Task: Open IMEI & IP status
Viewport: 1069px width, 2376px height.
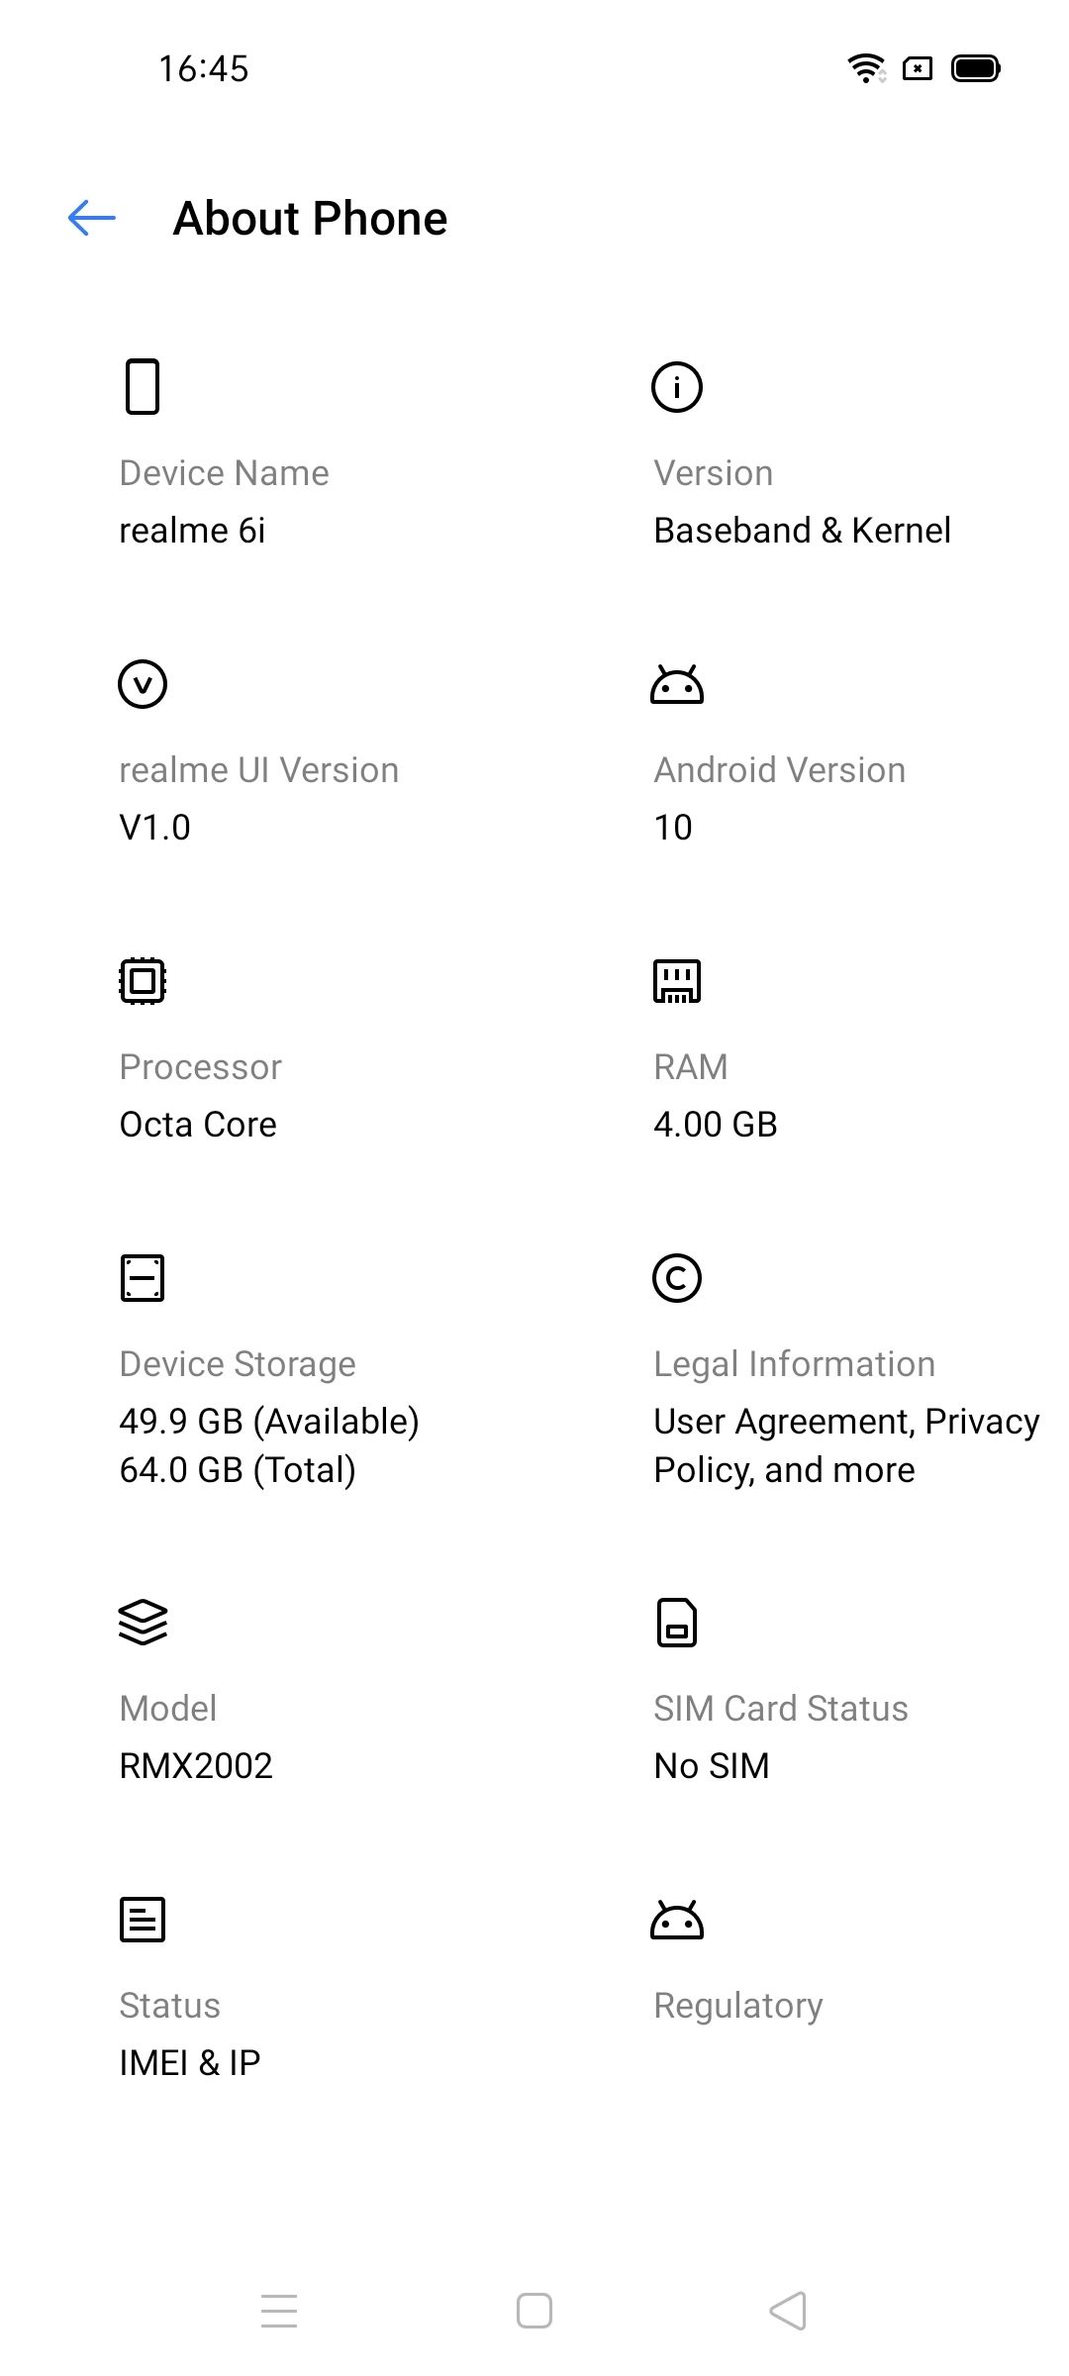Action: point(190,2063)
